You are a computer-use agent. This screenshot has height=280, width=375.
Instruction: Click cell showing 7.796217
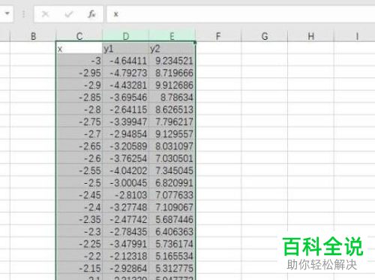[172, 122]
